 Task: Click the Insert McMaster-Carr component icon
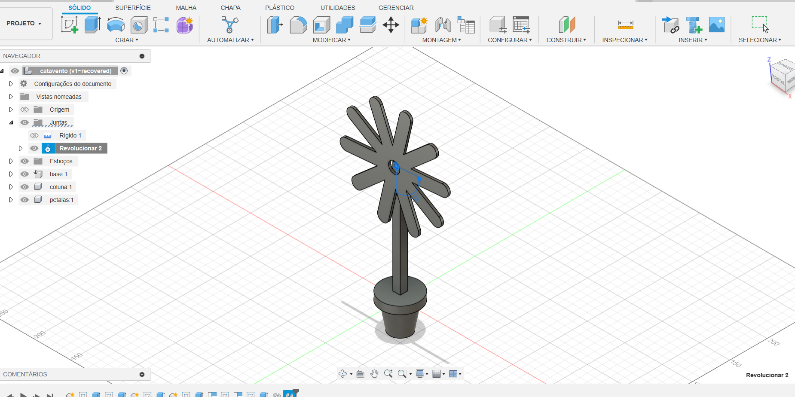pyautogui.click(x=694, y=25)
